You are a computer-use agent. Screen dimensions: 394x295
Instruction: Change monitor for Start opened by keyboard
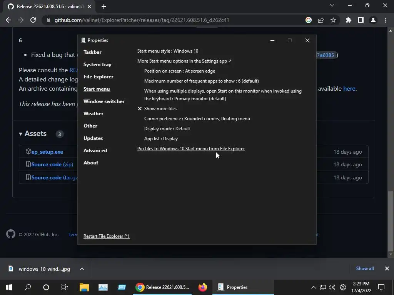[223, 95]
